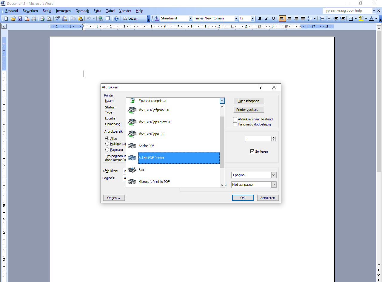Open Highlight color dropdown arrow

(x=366, y=19)
